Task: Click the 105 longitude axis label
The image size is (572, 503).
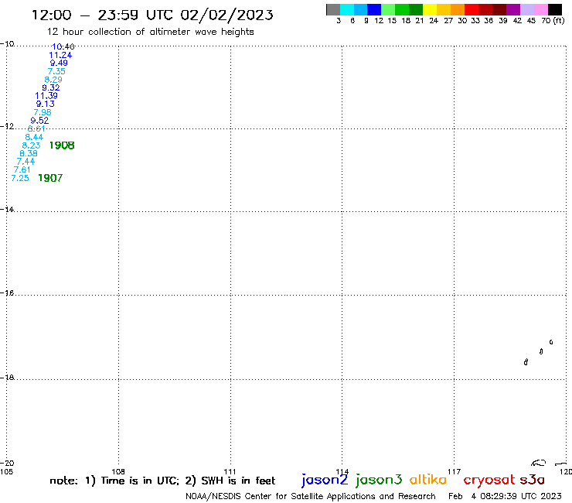Action: pyautogui.click(x=6, y=471)
